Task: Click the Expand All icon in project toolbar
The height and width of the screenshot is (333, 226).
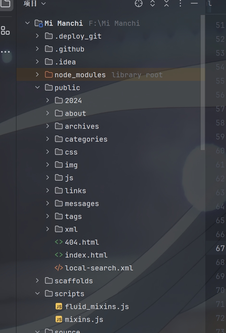Action: (153, 4)
